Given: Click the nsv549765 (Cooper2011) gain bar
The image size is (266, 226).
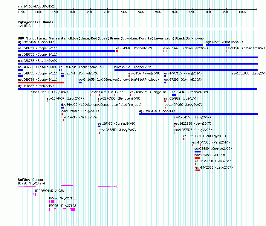Looking at the screenshot, I should pyautogui.click(x=186, y=70).
